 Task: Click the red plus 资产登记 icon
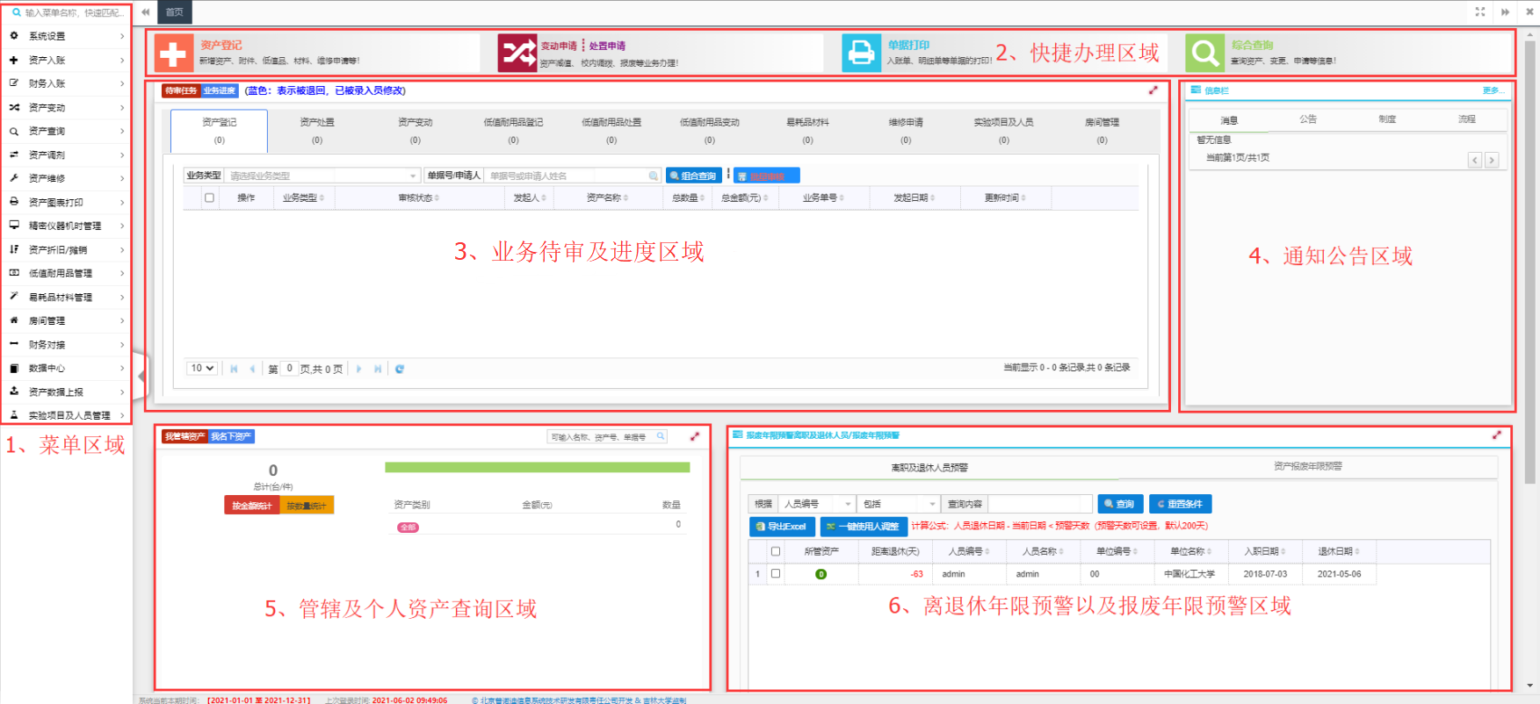[173, 54]
